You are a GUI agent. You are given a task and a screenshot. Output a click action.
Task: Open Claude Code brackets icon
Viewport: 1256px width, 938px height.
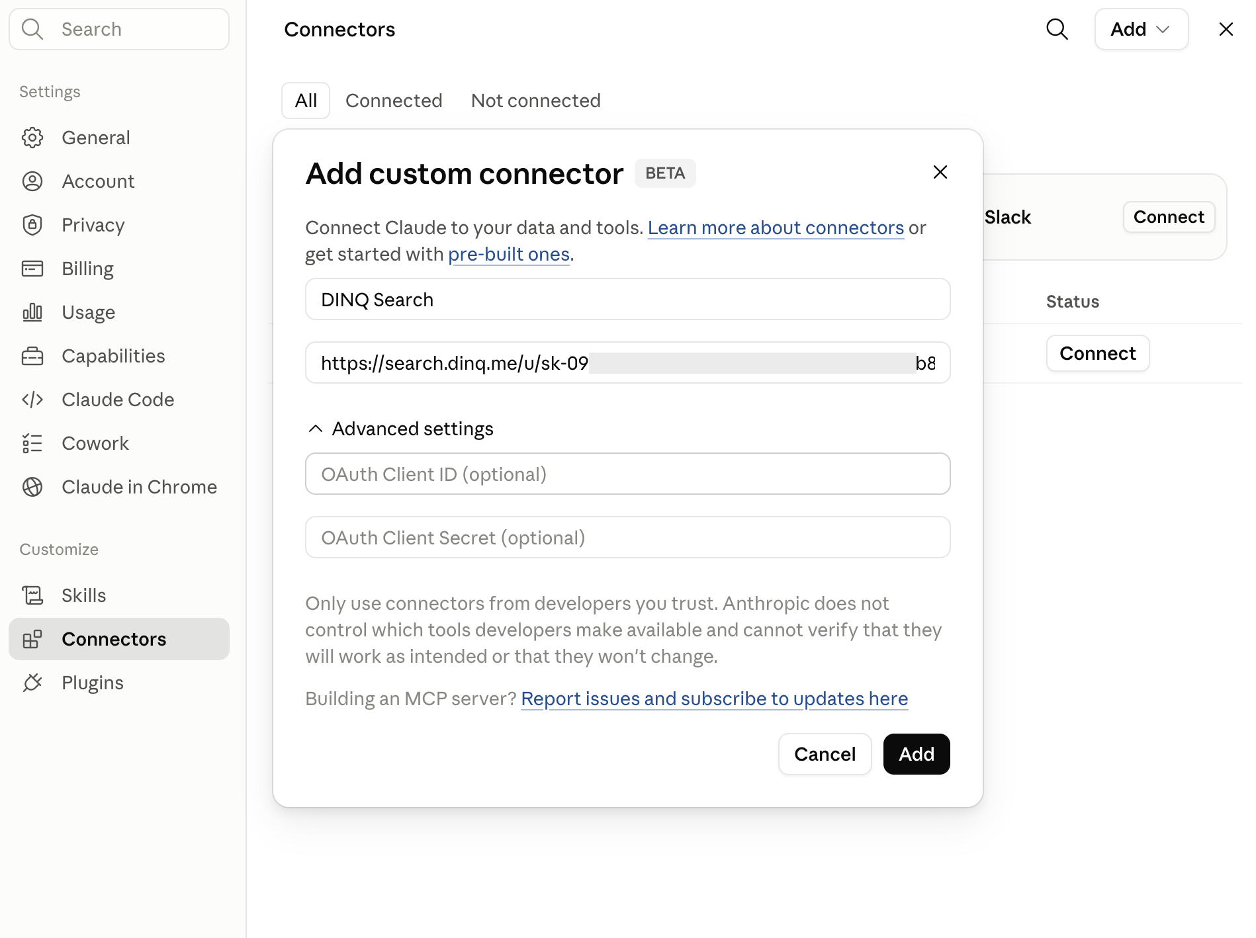[x=32, y=400]
